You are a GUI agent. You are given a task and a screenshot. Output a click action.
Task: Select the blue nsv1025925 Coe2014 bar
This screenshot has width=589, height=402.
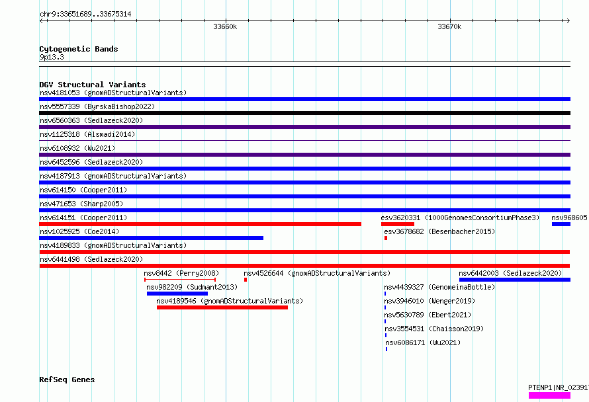point(152,238)
